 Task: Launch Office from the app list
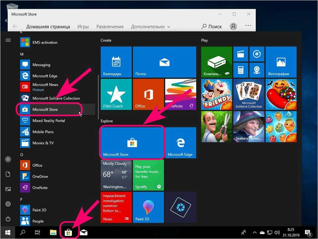click(58, 165)
